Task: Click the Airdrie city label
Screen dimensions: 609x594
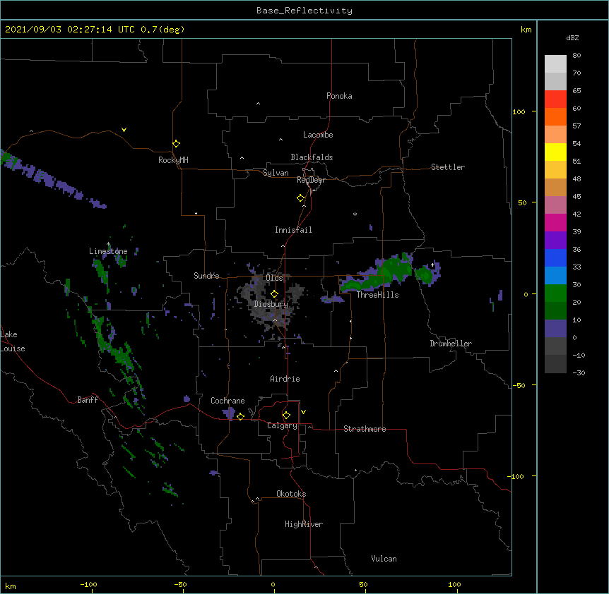Action: 285,379
